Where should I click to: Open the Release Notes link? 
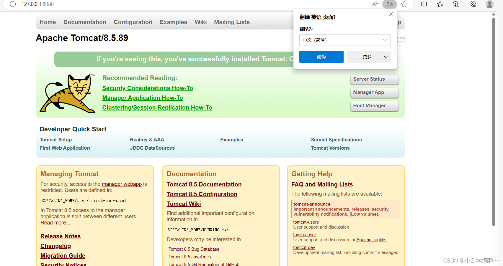pyautogui.click(x=61, y=236)
